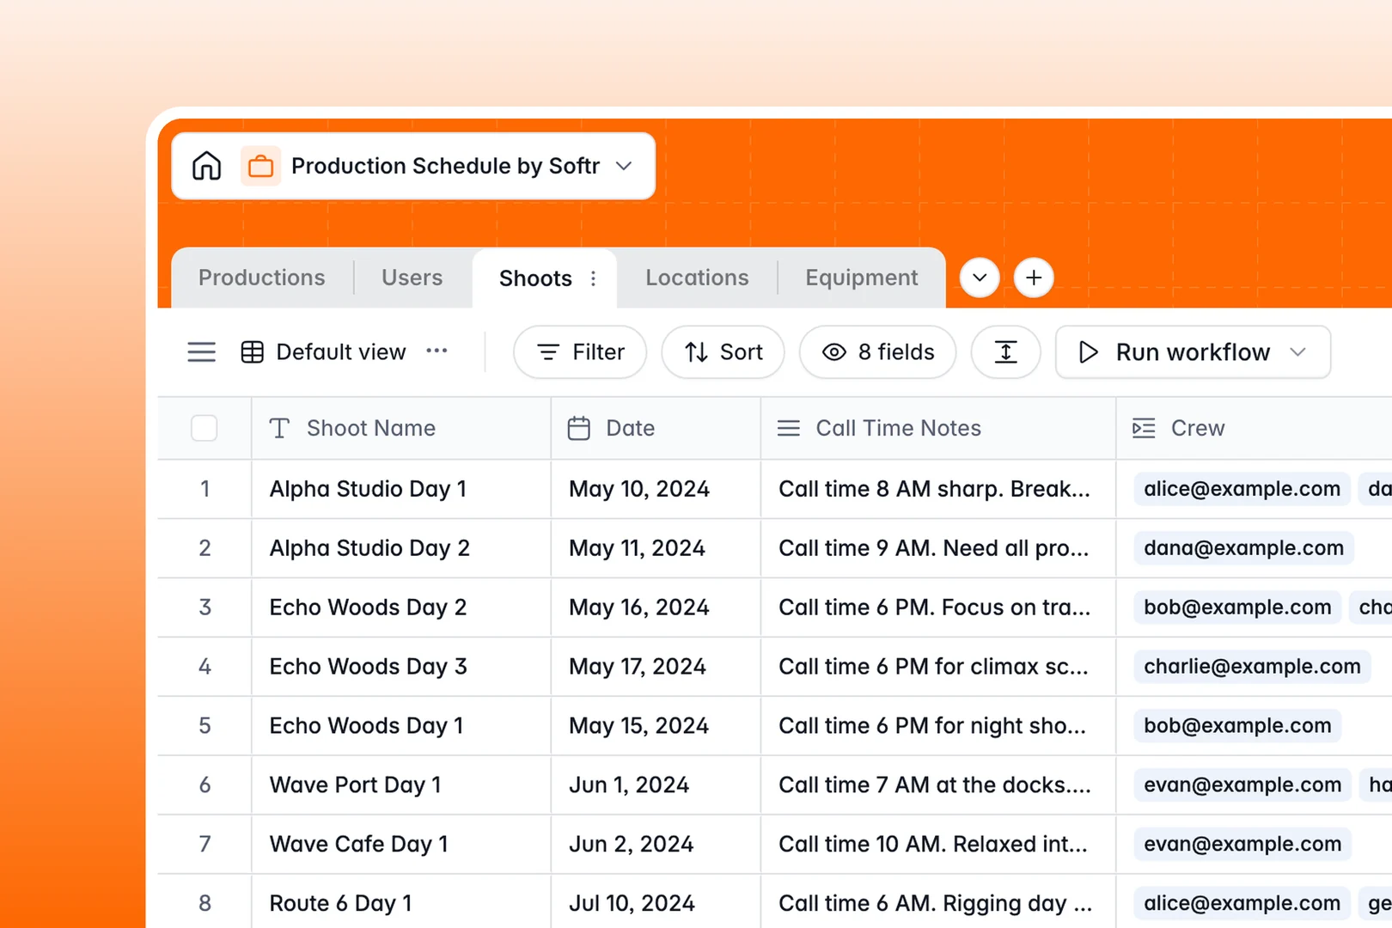The width and height of the screenshot is (1392, 928).
Task: Click the Shoot Name column header
Action: [x=401, y=428]
